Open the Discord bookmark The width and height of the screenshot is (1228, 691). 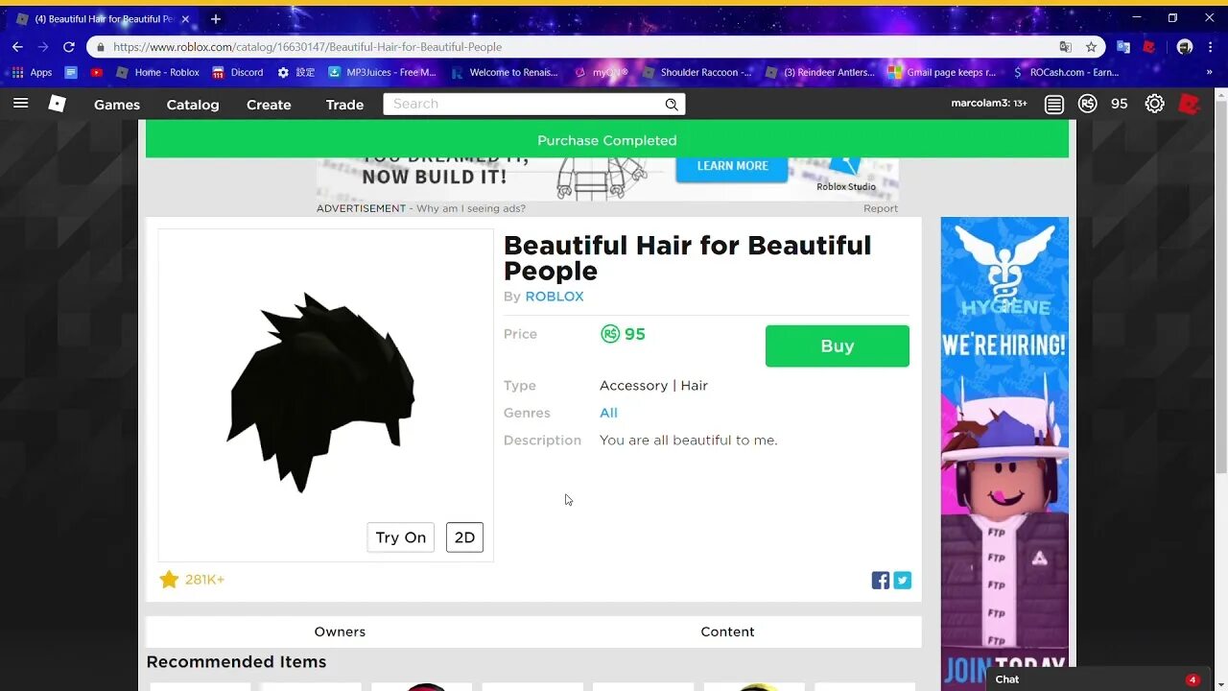point(237,72)
